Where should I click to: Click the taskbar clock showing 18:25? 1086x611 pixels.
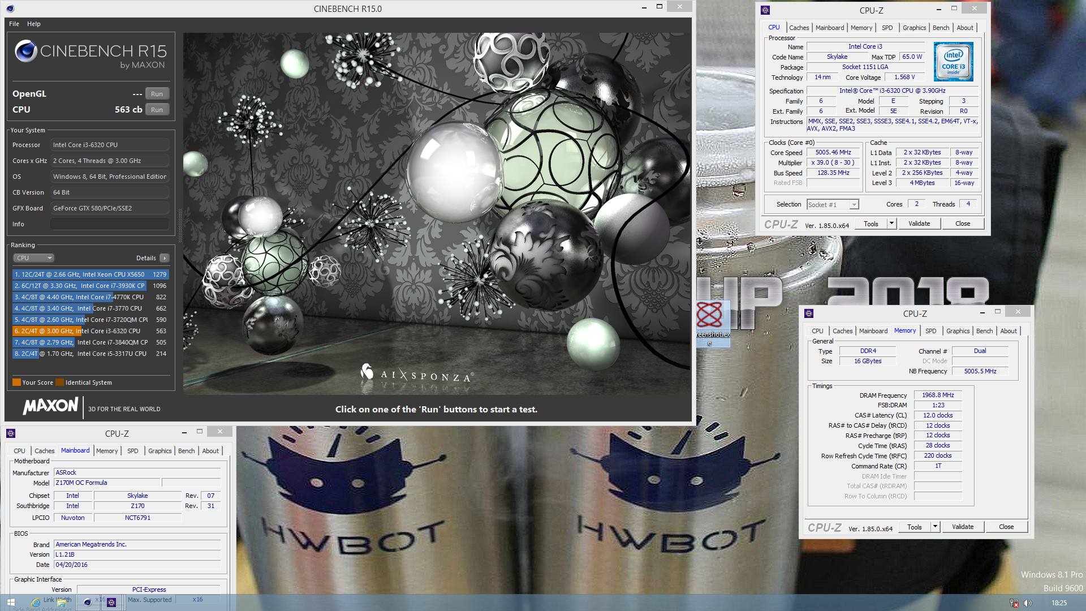pyautogui.click(x=1059, y=603)
